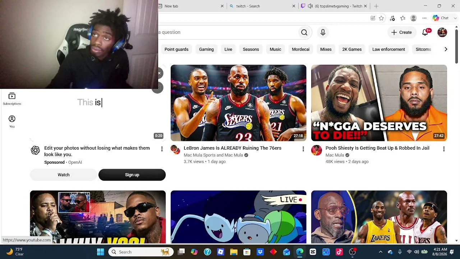The width and height of the screenshot is (460, 259).
Task: Open Mac Mula Sports channel avatar
Action: pos(175,150)
